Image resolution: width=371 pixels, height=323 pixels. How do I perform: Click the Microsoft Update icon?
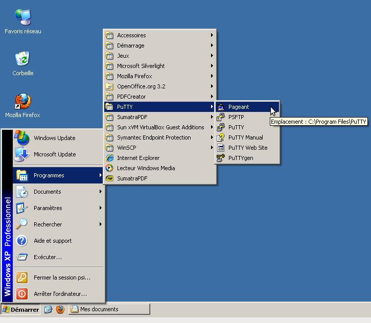[x=22, y=154]
